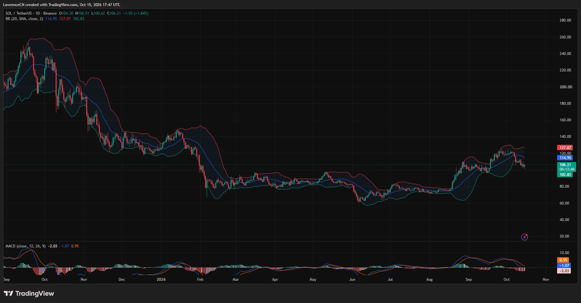Click the Jun label on time axis
581x303 pixels.
[352, 279]
